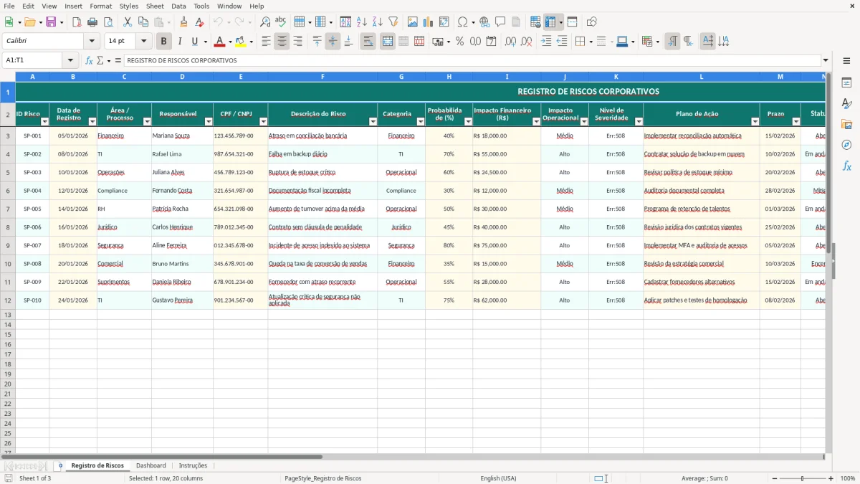Click Increase Indent icon

coord(546,42)
